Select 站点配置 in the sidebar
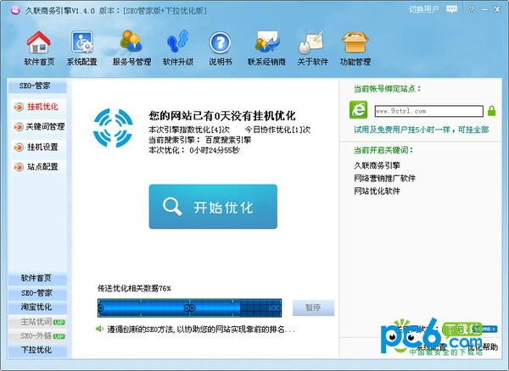The image size is (509, 371). click(x=39, y=167)
